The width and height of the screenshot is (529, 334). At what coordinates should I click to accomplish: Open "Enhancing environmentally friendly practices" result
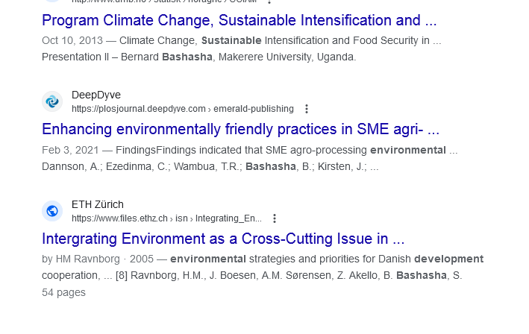click(x=240, y=130)
